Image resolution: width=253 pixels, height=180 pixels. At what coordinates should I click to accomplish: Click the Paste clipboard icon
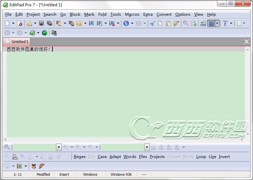coord(168,23)
